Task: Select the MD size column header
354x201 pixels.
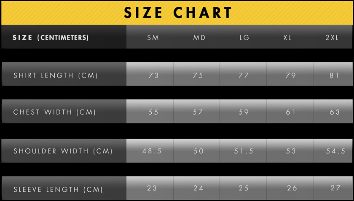Action: pyautogui.click(x=199, y=38)
